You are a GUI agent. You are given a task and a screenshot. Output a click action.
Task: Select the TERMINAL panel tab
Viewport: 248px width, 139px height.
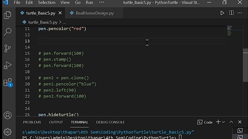click(x=79, y=122)
